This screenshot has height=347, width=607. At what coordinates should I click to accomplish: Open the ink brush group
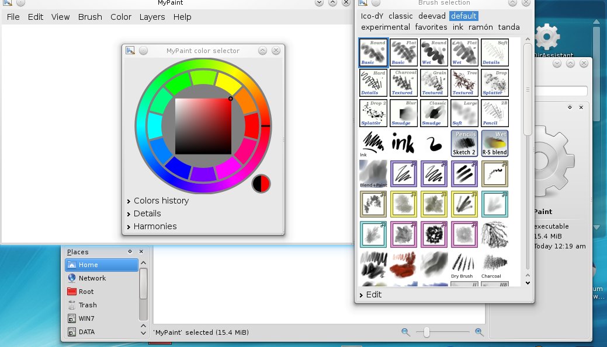coord(457,27)
